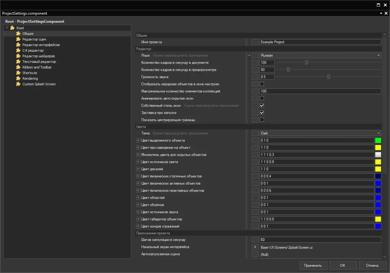Image resolution: width=390 pixels, height=273 pixels.
Task: Click the puzzle icon beside Rendering
Action: [18, 78]
